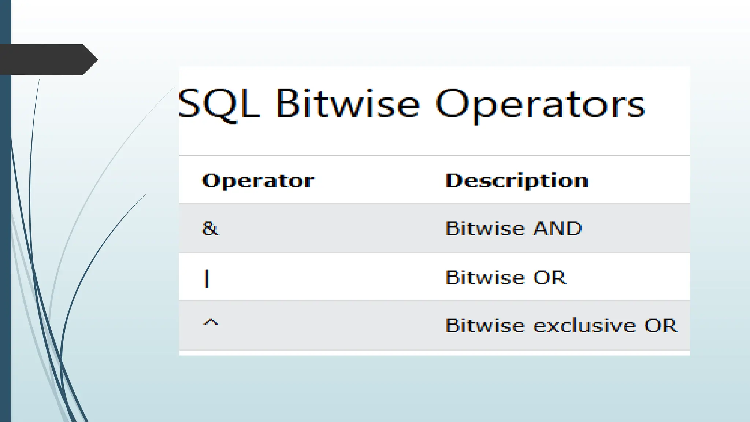750x422 pixels.
Task: Click the 'Bitwise AND' description cell
Action: (x=513, y=229)
